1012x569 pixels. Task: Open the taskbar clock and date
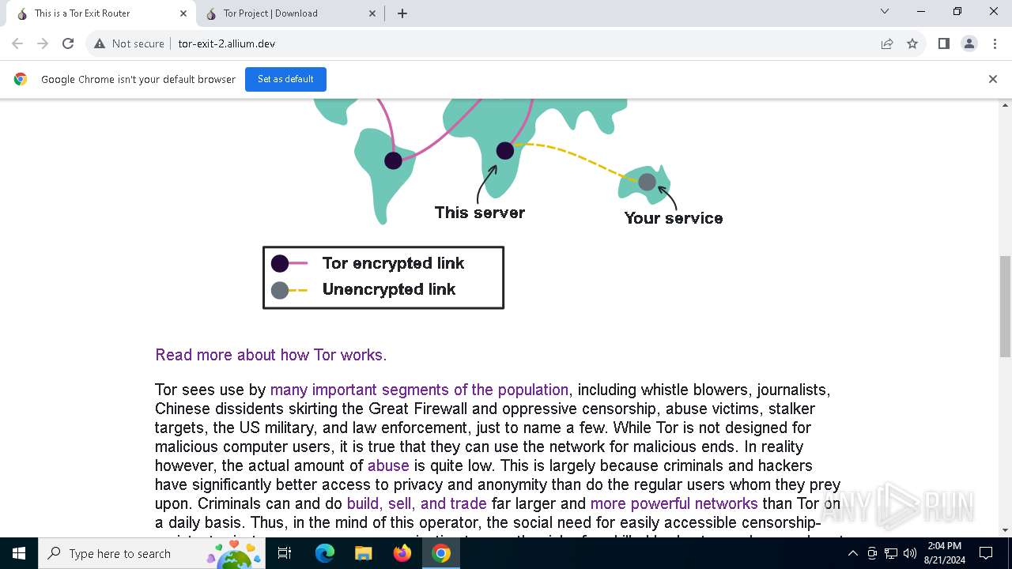[x=945, y=553]
